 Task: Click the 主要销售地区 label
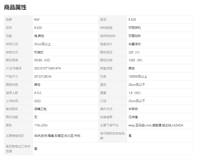pyautogui.click(x=15, y=136)
